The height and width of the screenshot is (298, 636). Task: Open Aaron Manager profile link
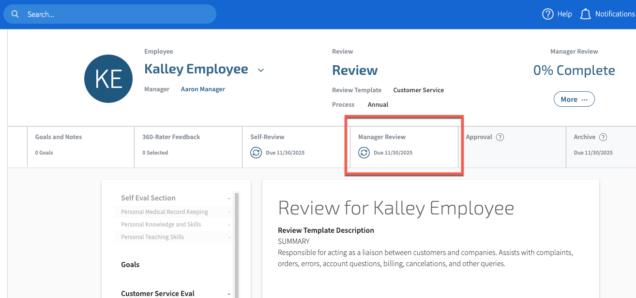203,89
